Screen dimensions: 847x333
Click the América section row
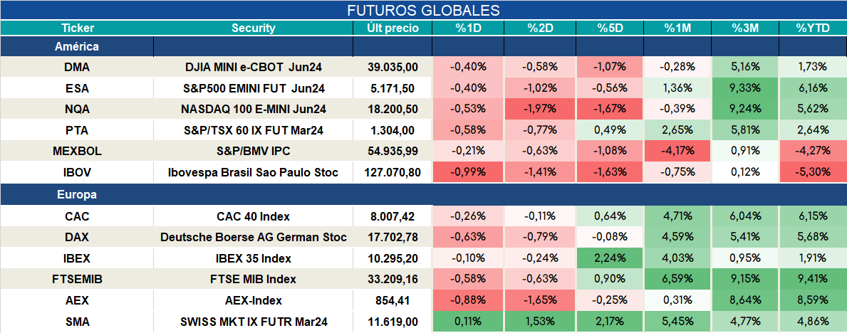click(x=423, y=47)
